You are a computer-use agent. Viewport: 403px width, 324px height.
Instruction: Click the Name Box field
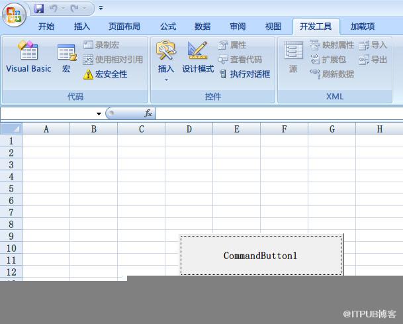pos(48,113)
